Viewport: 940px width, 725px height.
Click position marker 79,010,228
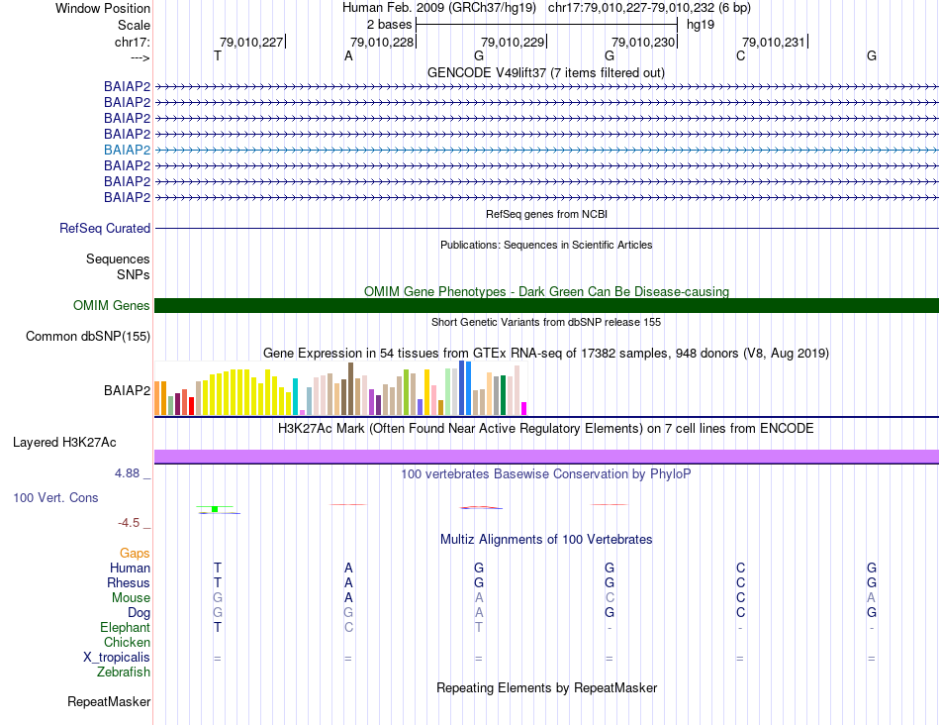[382, 42]
